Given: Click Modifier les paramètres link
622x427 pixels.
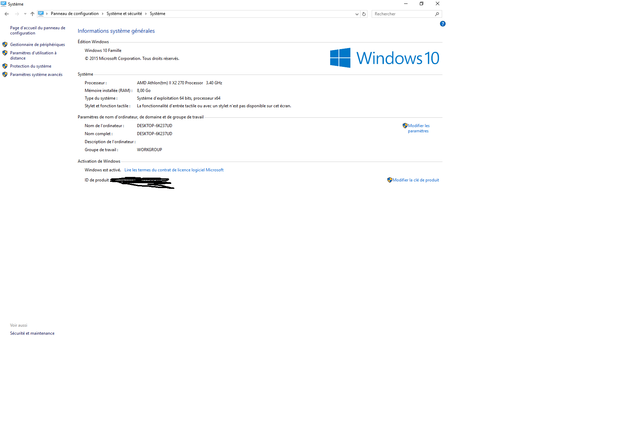Looking at the screenshot, I should click(x=419, y=128).
